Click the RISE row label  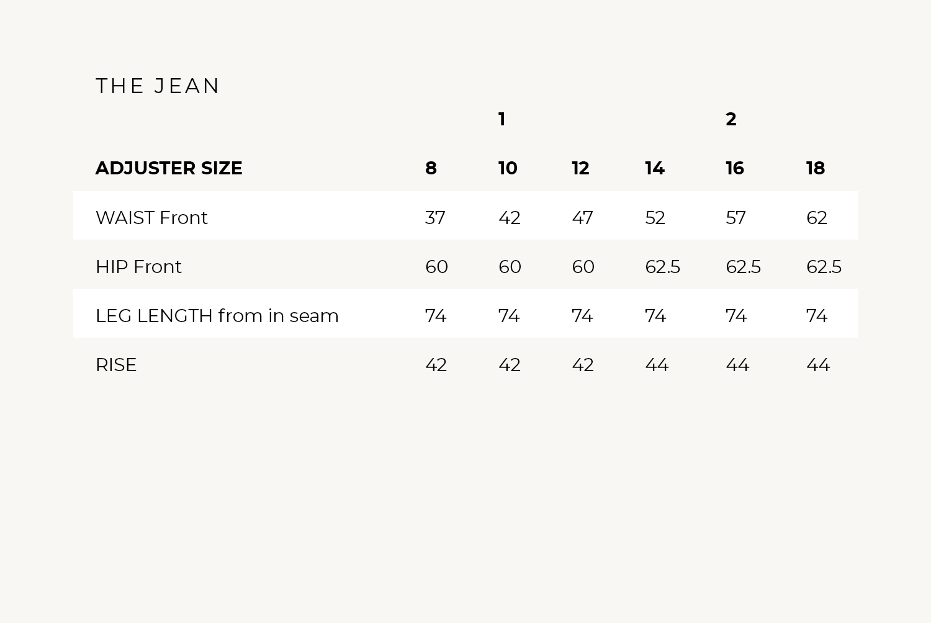(x=116, y=365)
